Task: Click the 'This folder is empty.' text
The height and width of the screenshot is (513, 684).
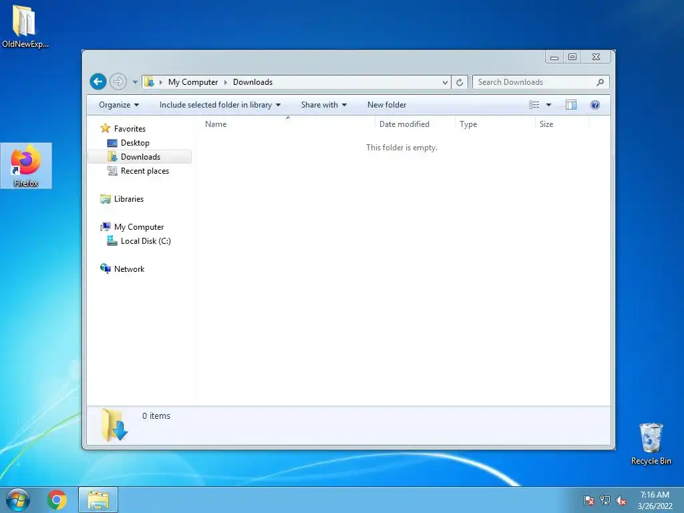Action: tap(401, 148)
